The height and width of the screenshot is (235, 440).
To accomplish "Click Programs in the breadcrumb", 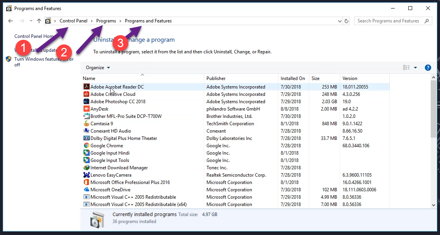I will [x=106, y=21].
